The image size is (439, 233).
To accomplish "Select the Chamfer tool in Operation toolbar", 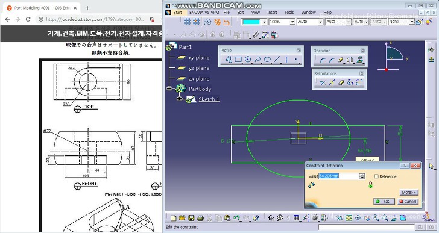I will 332,60.
